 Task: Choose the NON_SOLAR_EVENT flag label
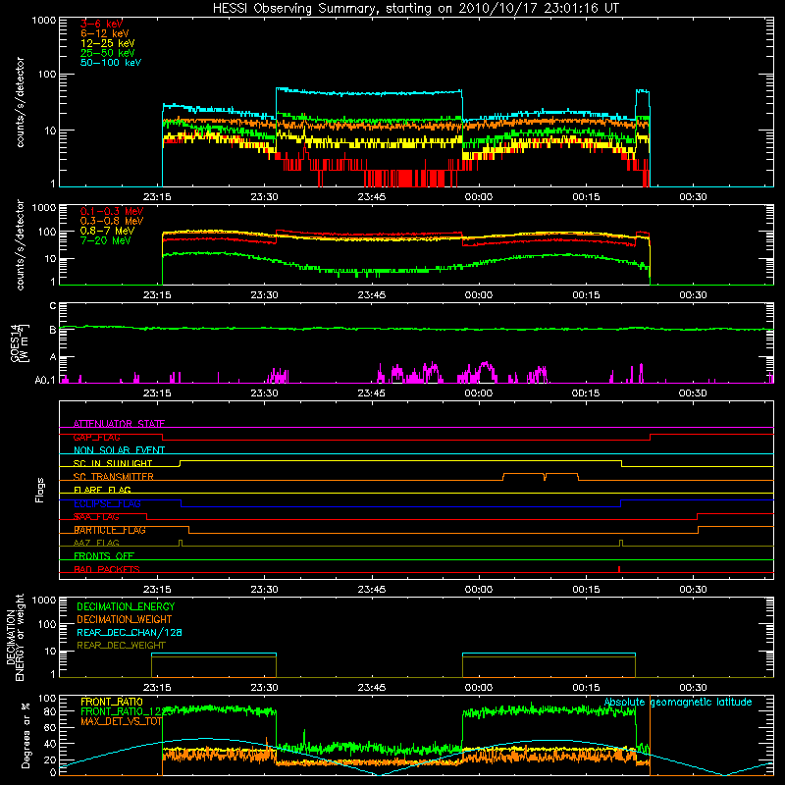[119, 450]
